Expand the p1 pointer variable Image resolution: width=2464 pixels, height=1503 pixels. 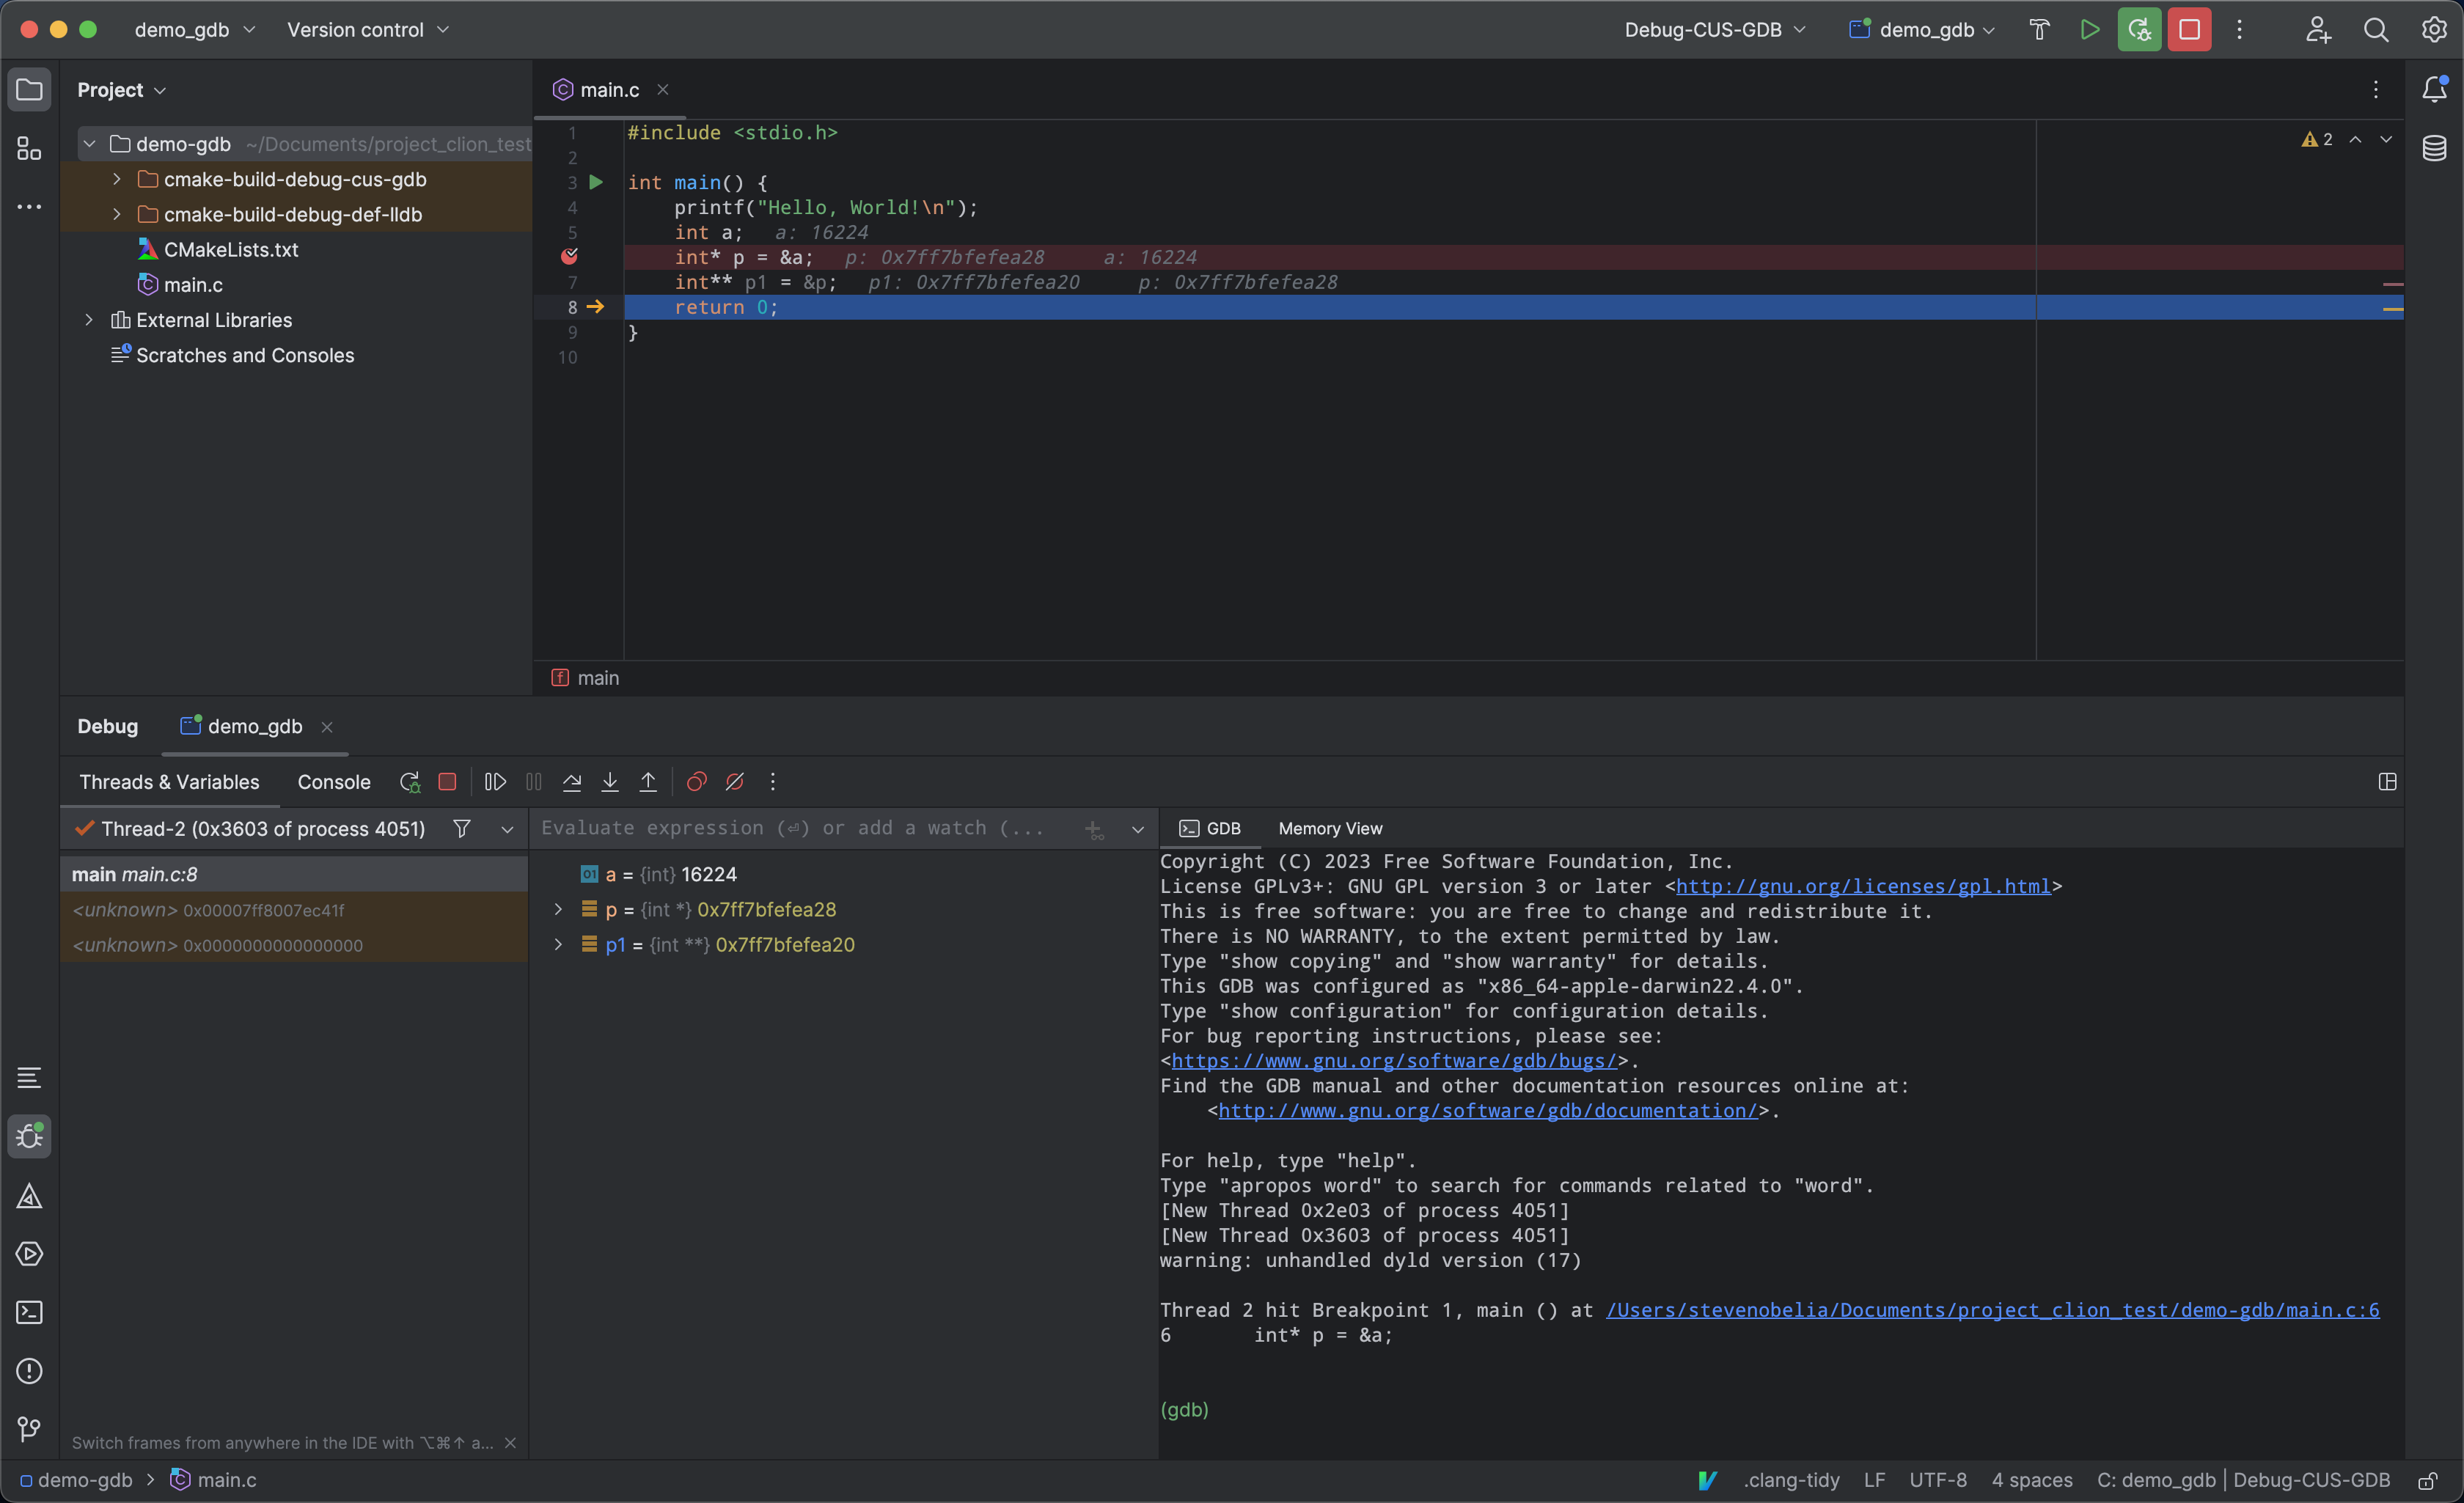(558, 945)
